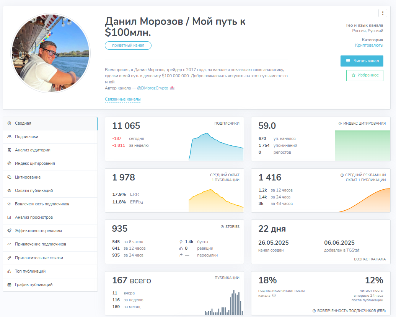Click the thumbs-up icon beside Топ публикаций
396x317 pixels.
(9, 271)
